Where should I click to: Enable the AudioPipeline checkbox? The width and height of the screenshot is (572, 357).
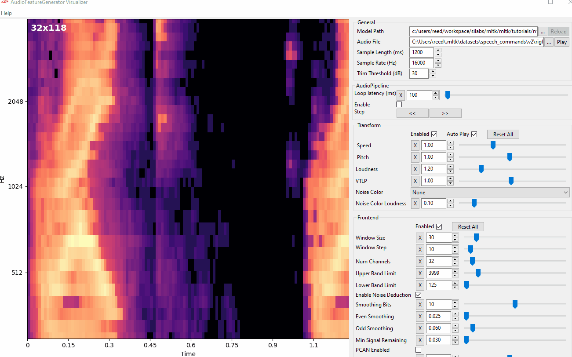point(399,104)
